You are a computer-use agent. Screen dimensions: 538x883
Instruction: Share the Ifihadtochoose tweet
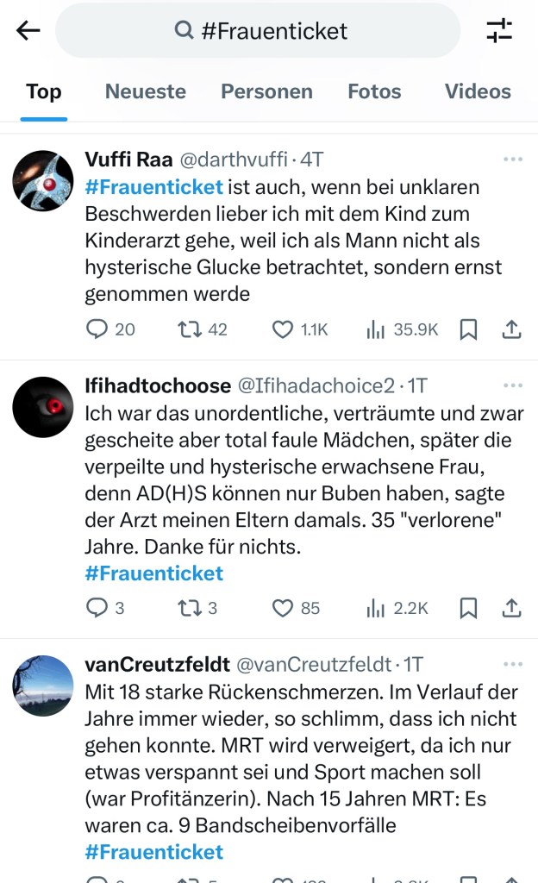click(510, 608)
